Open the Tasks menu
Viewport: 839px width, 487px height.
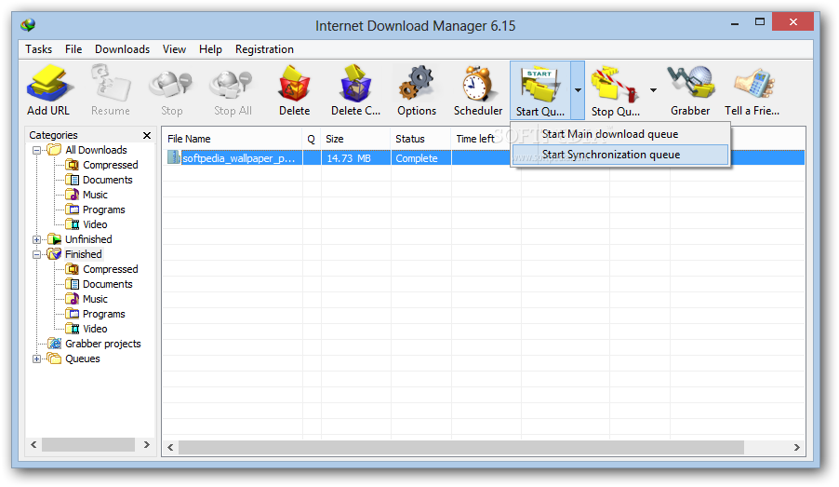(38, 49)
